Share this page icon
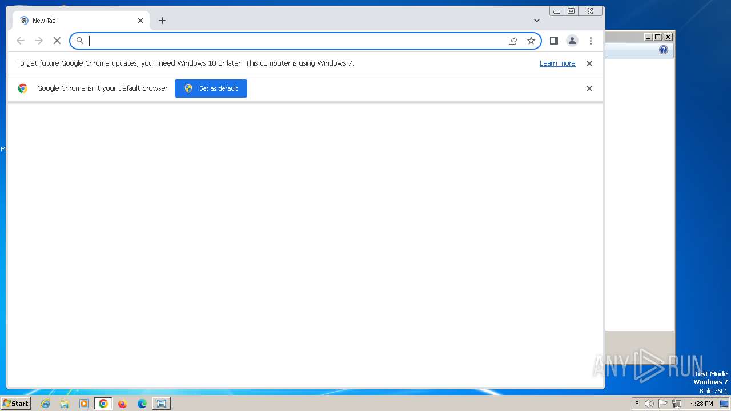Screen dimensions: 731x411 [513, 41]
